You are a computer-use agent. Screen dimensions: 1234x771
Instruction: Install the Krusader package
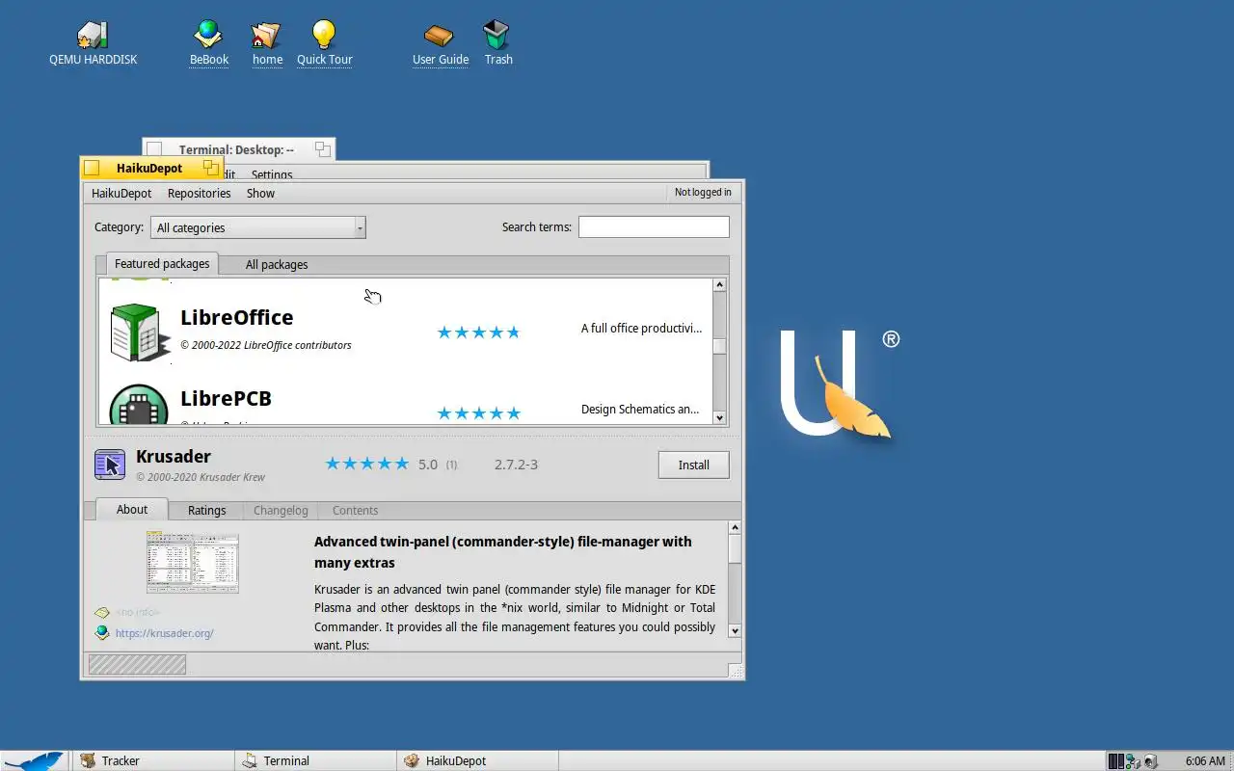pos(694,465)
